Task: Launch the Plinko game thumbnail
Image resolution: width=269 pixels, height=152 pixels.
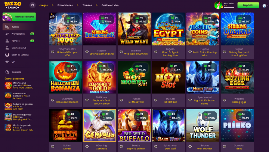Action: 237,125
